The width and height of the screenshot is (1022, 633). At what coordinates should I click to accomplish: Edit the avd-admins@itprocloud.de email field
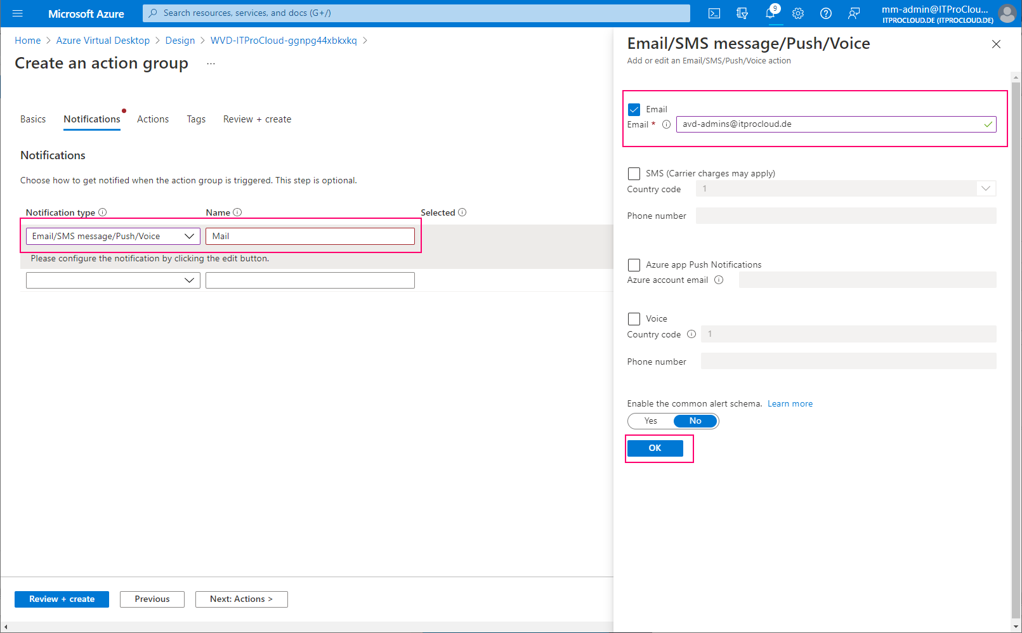click(836, 124)
